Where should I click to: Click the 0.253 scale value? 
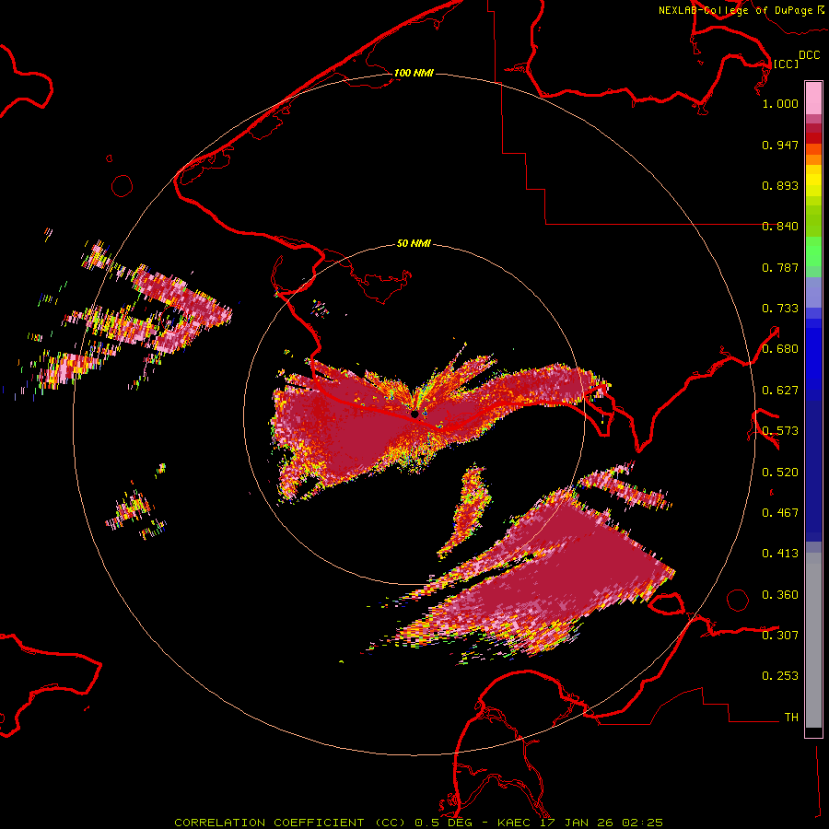[x=780, y=676]
